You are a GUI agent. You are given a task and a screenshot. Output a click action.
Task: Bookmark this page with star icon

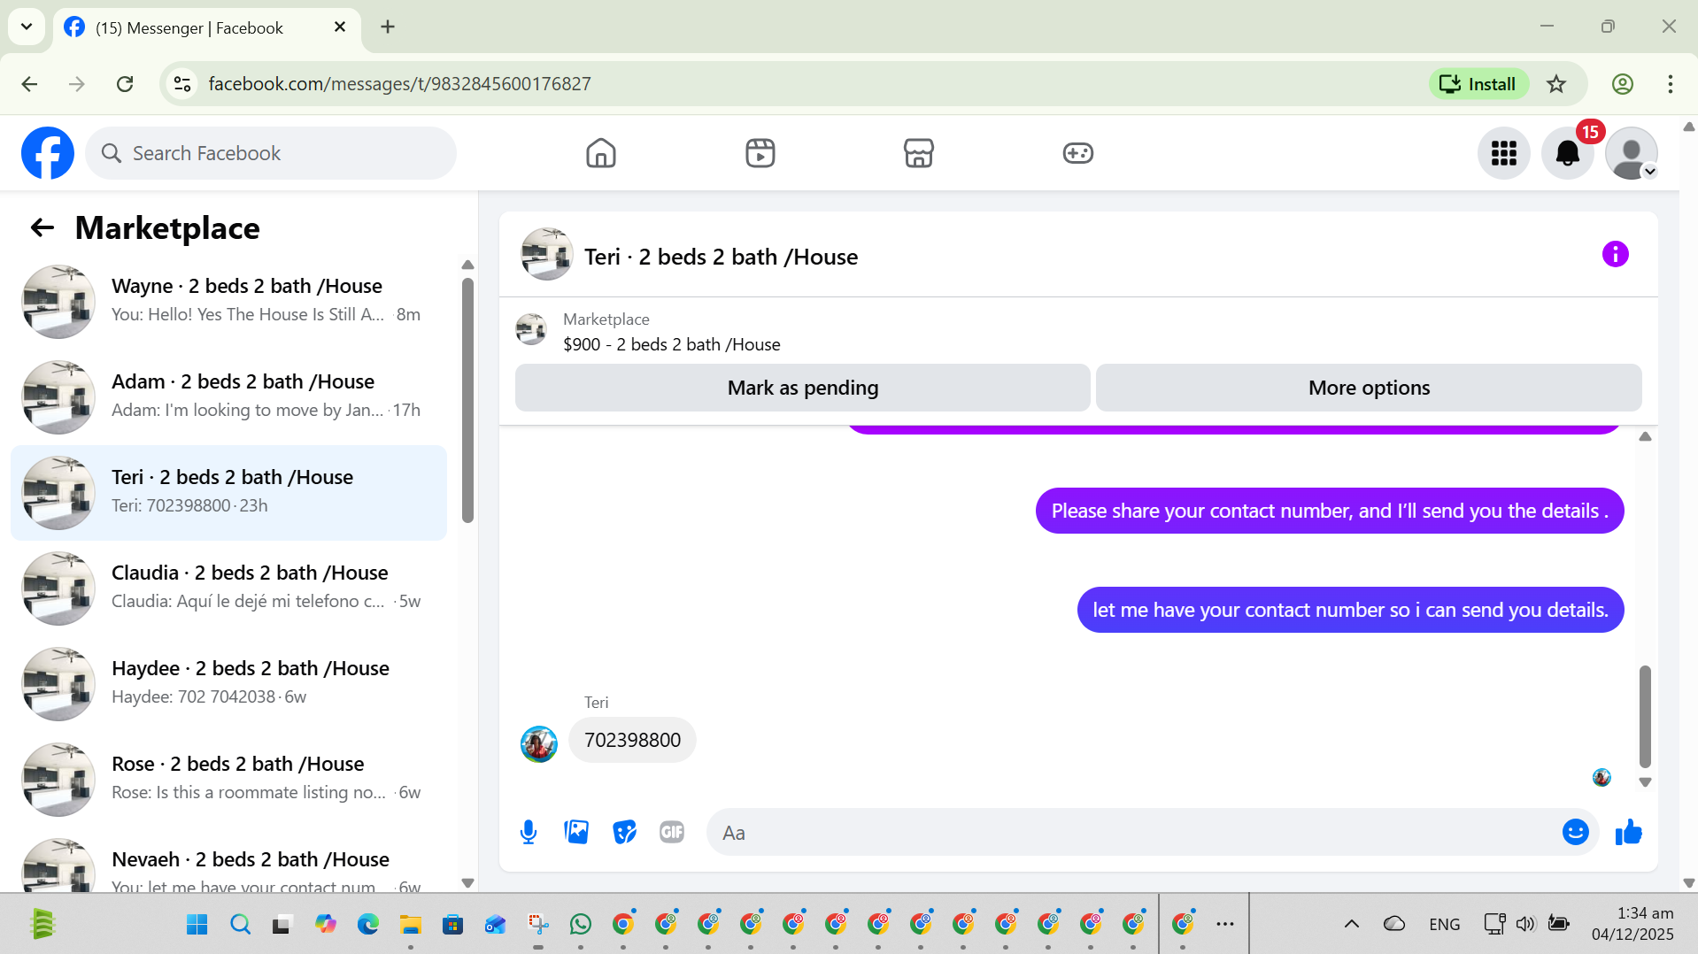coord(1556,84)
